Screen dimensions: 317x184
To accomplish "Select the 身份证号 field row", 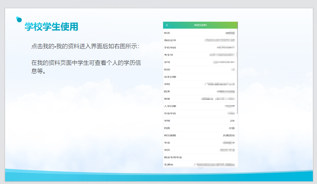I will point(200,40).
